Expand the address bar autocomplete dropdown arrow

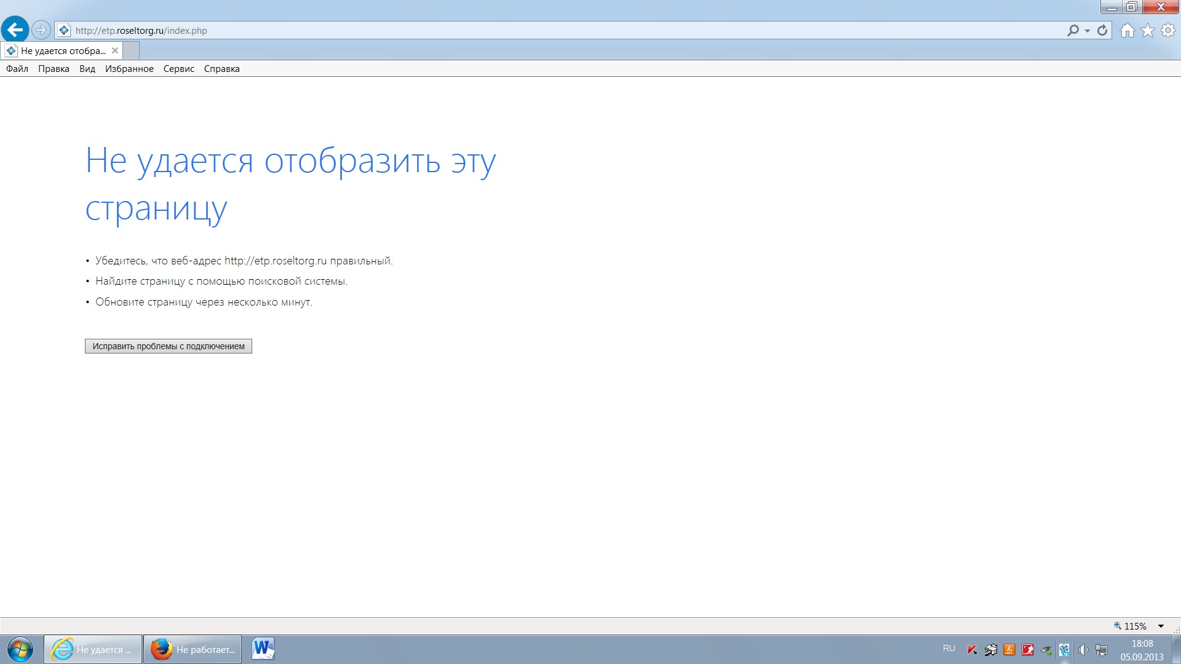(x=1088, y=31)
